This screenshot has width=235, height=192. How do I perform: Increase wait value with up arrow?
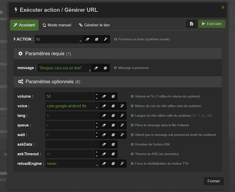coord(97,133)
